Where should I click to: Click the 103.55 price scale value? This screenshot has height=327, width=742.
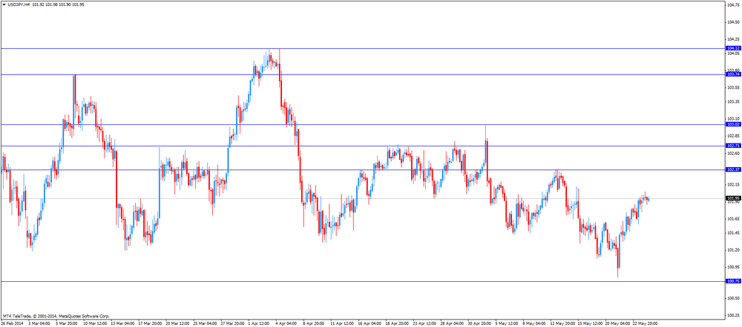click(733, 87)
